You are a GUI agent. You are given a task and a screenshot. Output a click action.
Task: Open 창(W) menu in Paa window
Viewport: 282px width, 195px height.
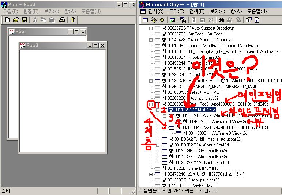click(70, 11)
